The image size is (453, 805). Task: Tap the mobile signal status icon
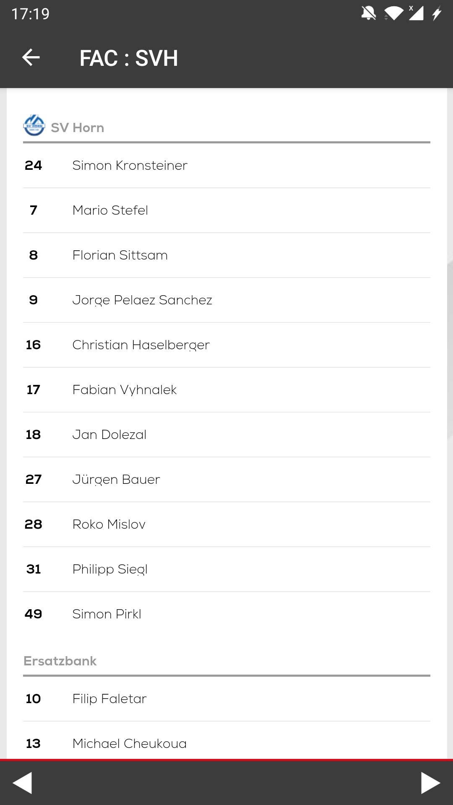[x=416, y=13]
